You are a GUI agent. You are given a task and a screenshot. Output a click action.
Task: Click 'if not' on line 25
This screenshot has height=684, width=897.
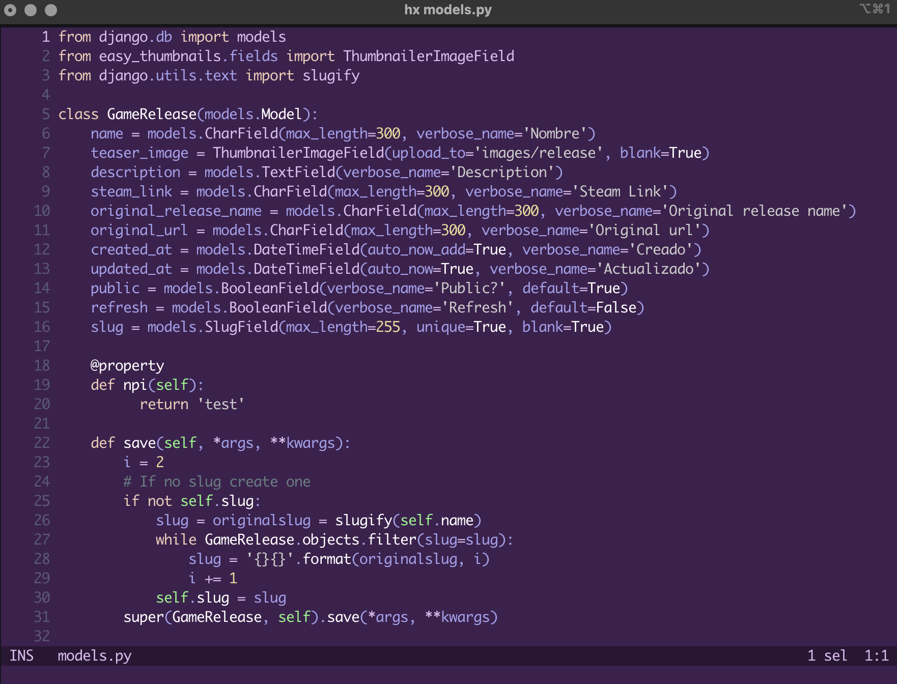(x=148, y=501)
